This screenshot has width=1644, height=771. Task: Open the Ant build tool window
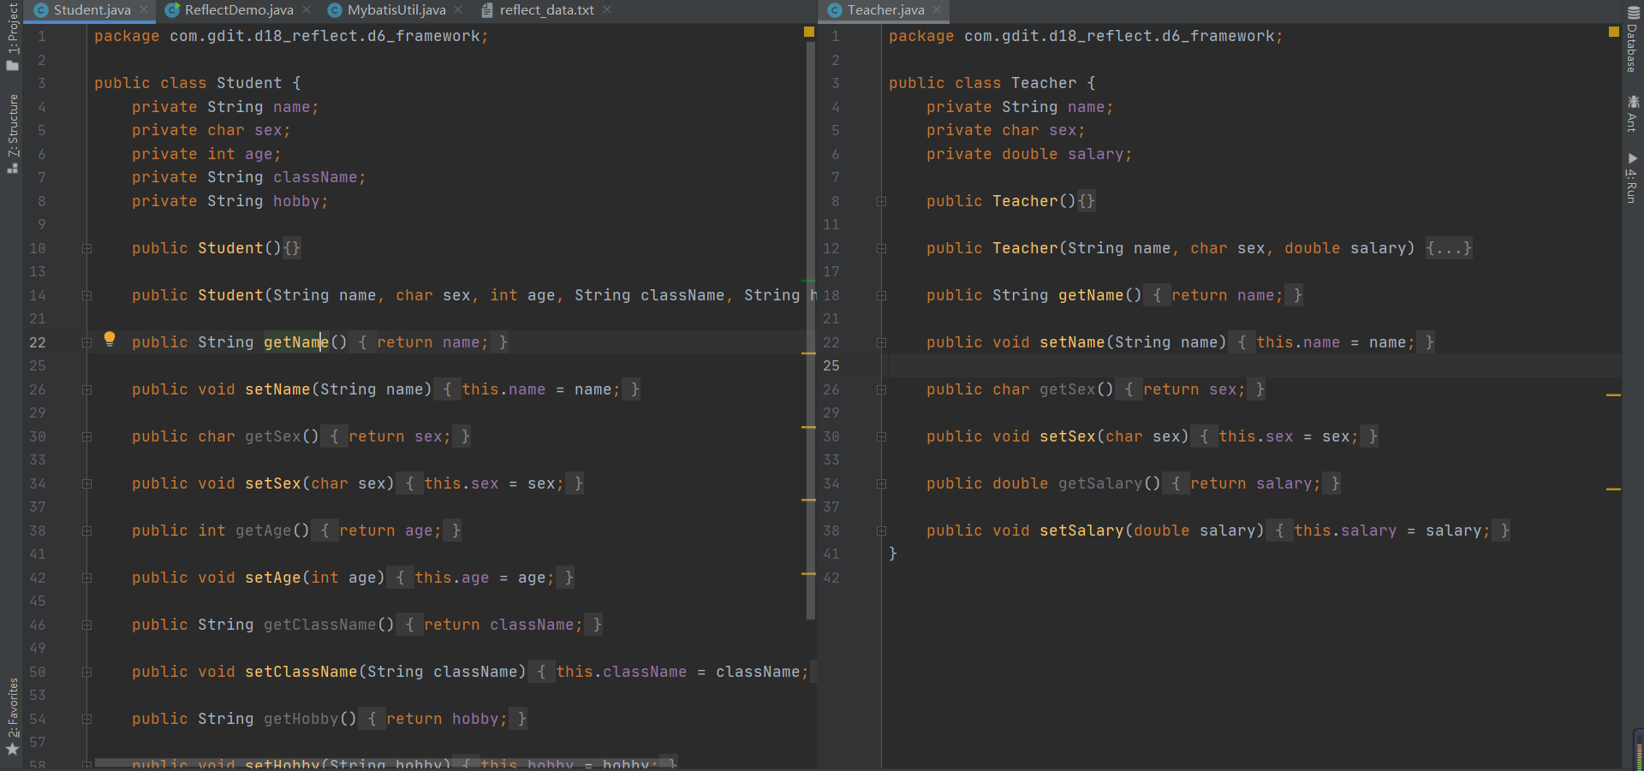coord(1632,113)
